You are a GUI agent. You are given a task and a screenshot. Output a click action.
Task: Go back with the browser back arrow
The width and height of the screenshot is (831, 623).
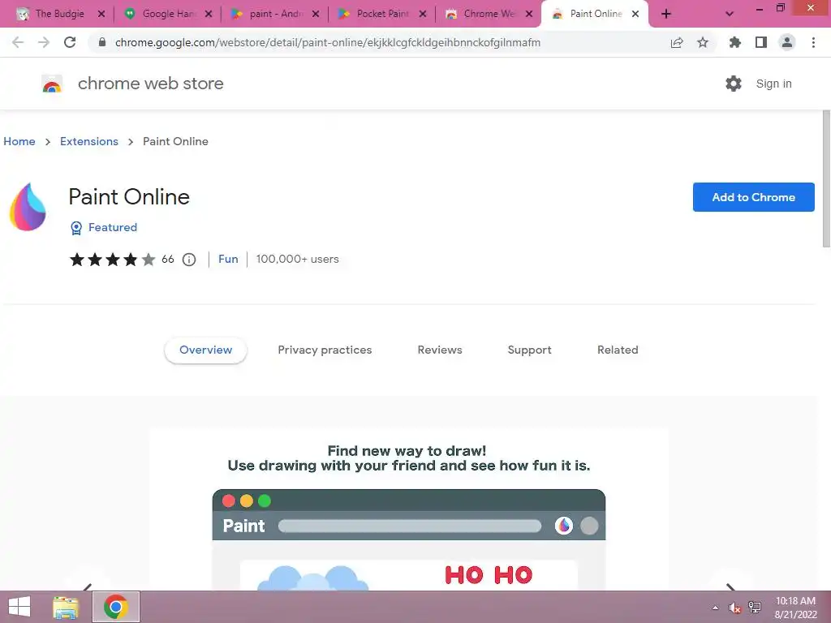(x=18, y=42)
